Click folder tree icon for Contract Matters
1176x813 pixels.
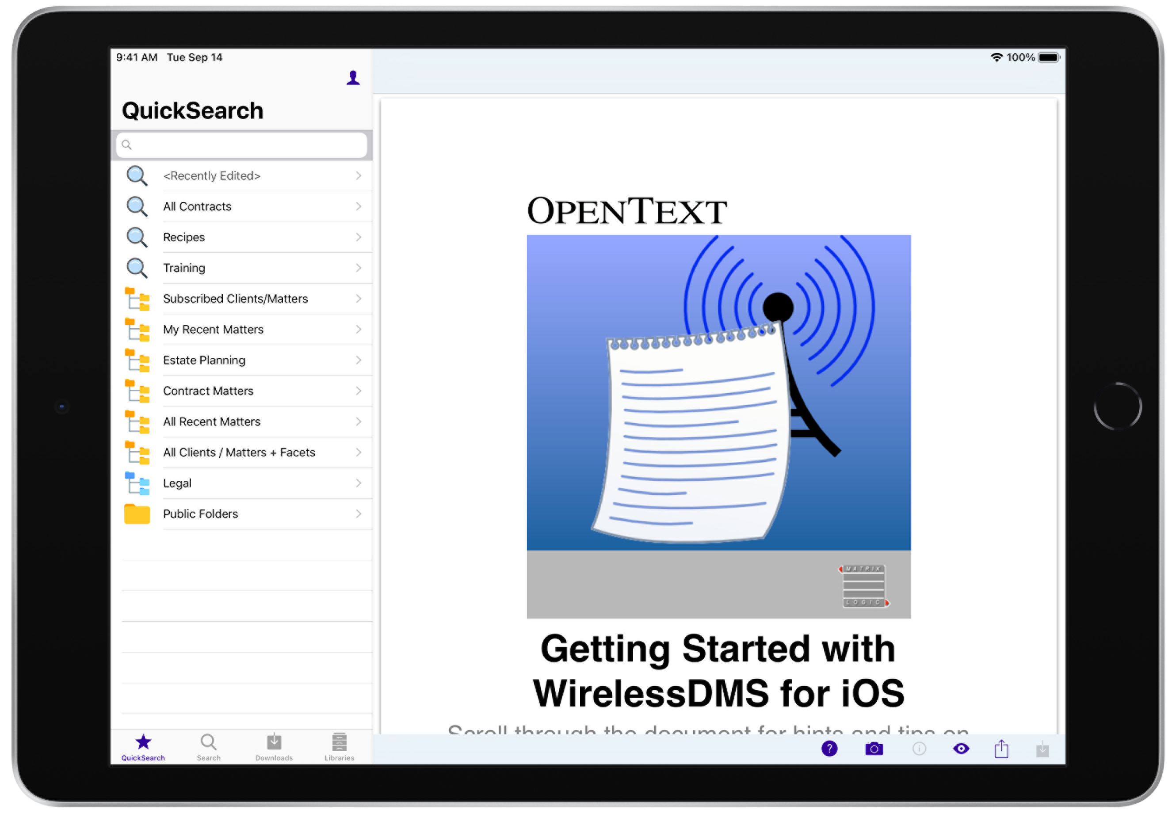pyautogui.click(x=137, y=391)
